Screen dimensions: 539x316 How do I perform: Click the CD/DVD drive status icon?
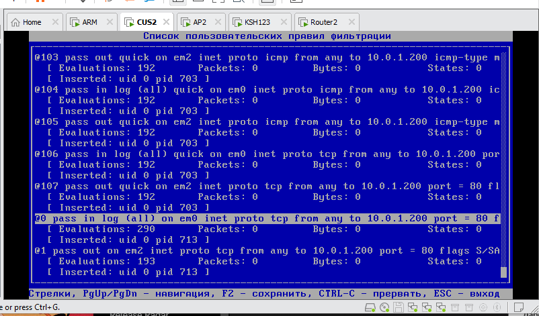coord(384,307)
